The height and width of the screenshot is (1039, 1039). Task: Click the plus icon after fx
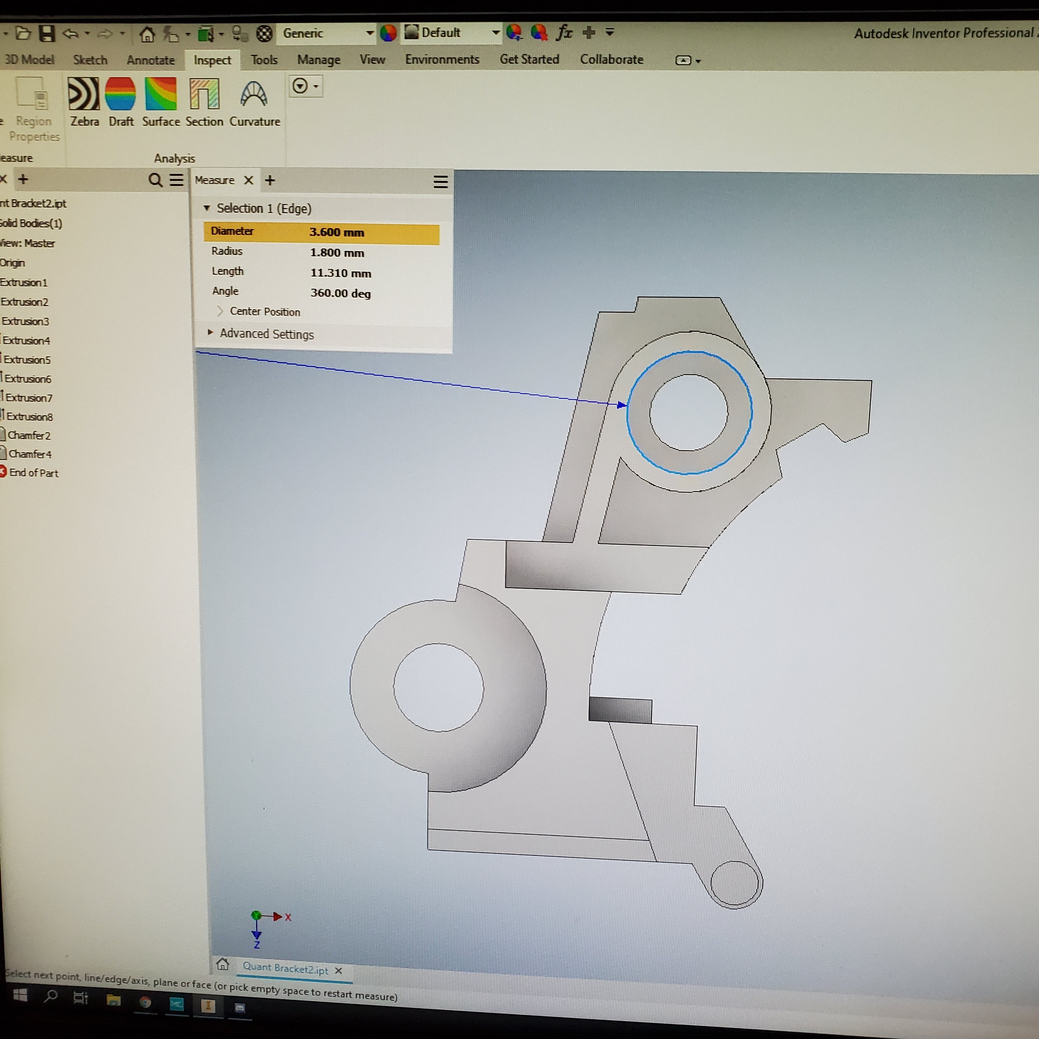pos(589,32)
